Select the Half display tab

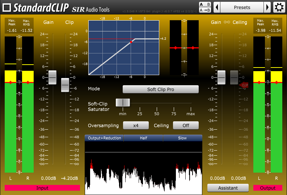coord(143,138)
